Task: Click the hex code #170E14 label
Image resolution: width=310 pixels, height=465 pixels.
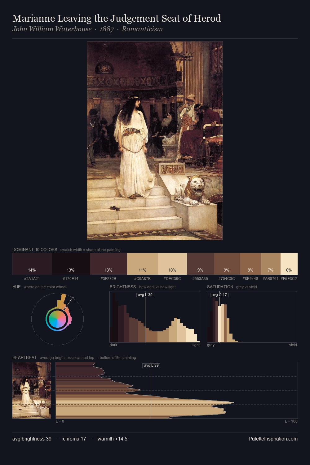Action: coord(71,279)
